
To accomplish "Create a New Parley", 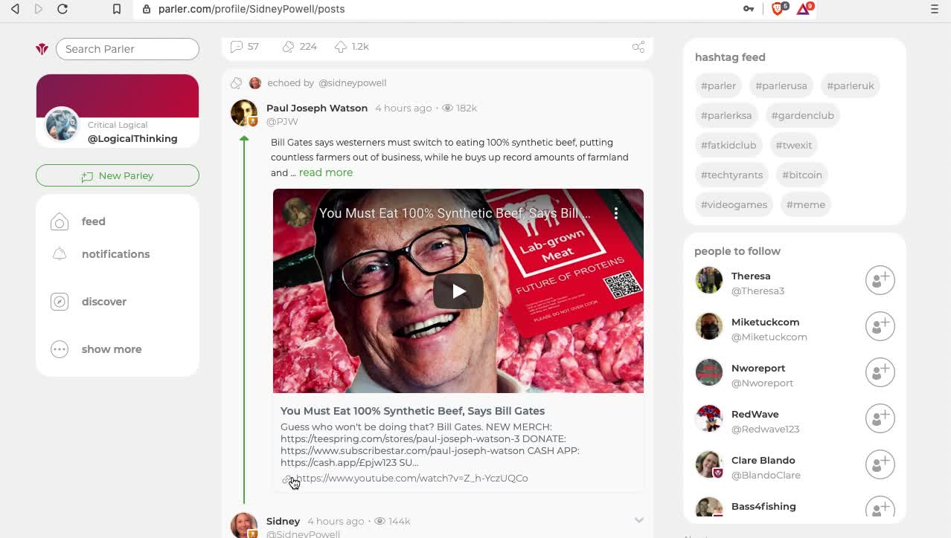I will coord(118,175).
